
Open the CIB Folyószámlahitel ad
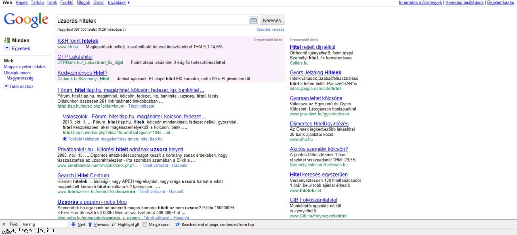tap(313, 200)
